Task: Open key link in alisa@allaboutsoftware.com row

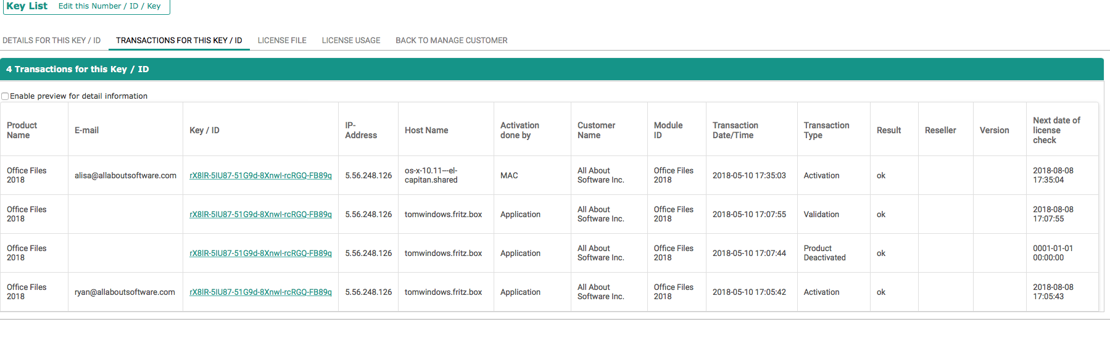Action: tap(260, 176)
